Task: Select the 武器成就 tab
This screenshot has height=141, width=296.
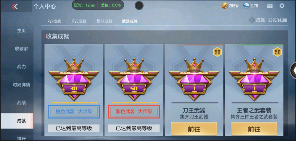Action: 130,21
